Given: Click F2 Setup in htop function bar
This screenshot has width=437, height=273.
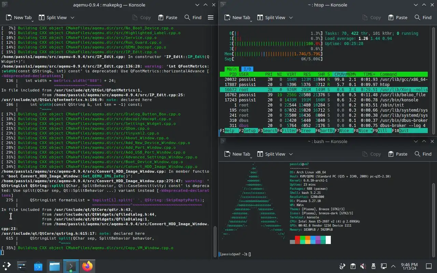Looking at the screenshot, I should (x=249, y=131).
